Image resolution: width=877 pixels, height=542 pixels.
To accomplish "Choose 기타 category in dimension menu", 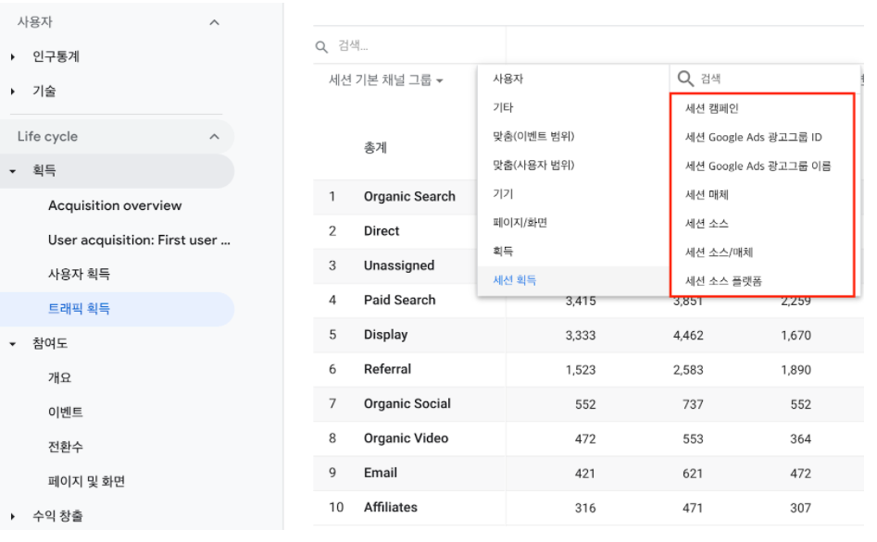I will point(573,107).
